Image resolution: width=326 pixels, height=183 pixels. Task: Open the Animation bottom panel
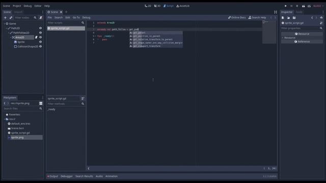click(x=112, y=176)
